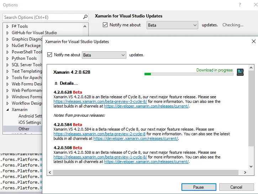258x194 pixels.
Task: Expand the SQL Server Tools node
Action: 7,65
